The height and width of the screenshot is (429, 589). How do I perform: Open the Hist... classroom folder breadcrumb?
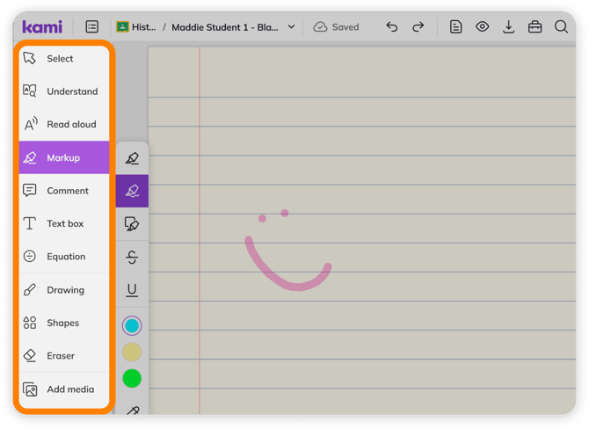[136, 27]
